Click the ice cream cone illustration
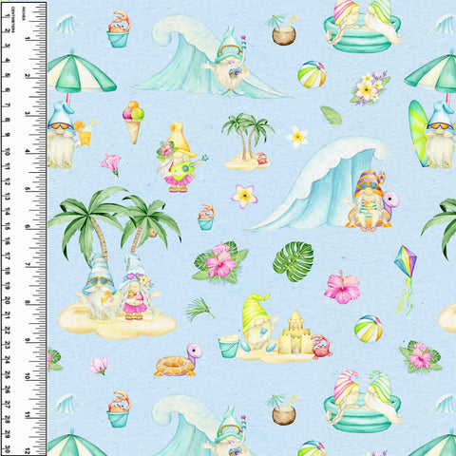The height and width of the screenshot is (456, 456). tap(133, 123)
